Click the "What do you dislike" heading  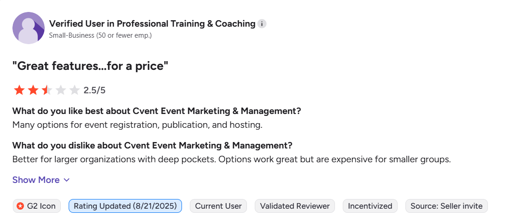152,146
